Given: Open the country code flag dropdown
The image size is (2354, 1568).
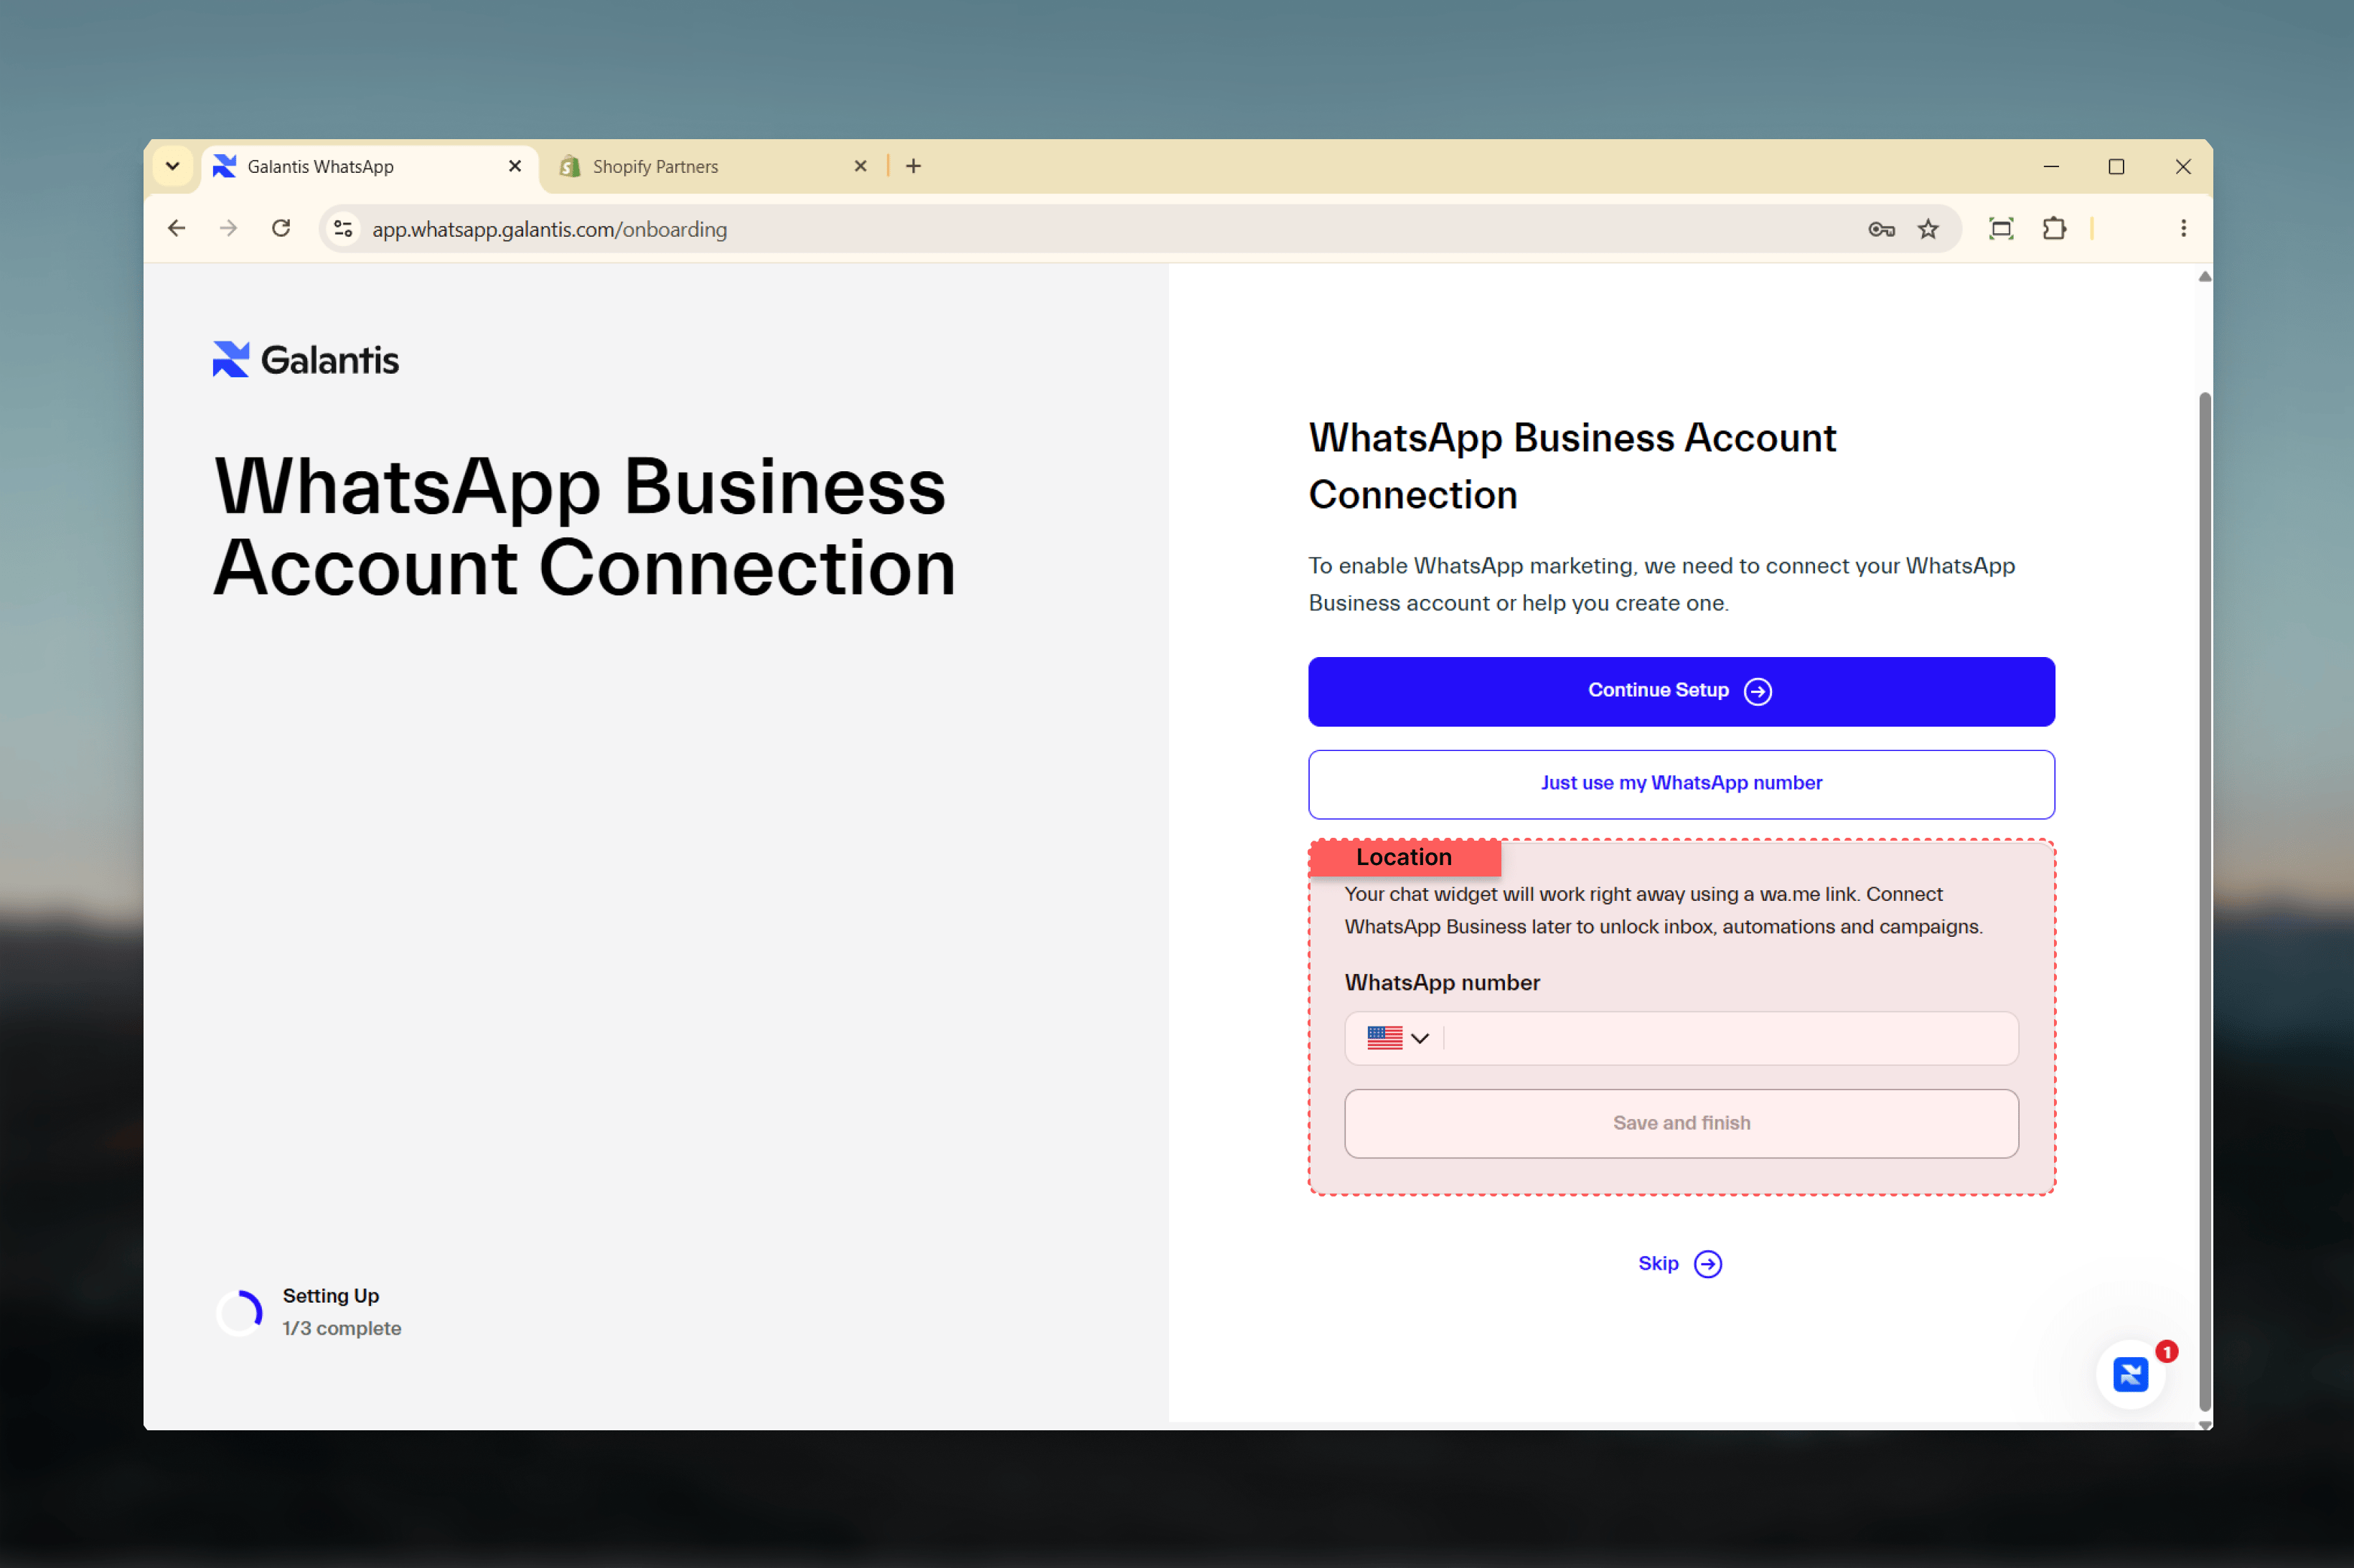Looking at the screenshot, I should (1397, 1038).
